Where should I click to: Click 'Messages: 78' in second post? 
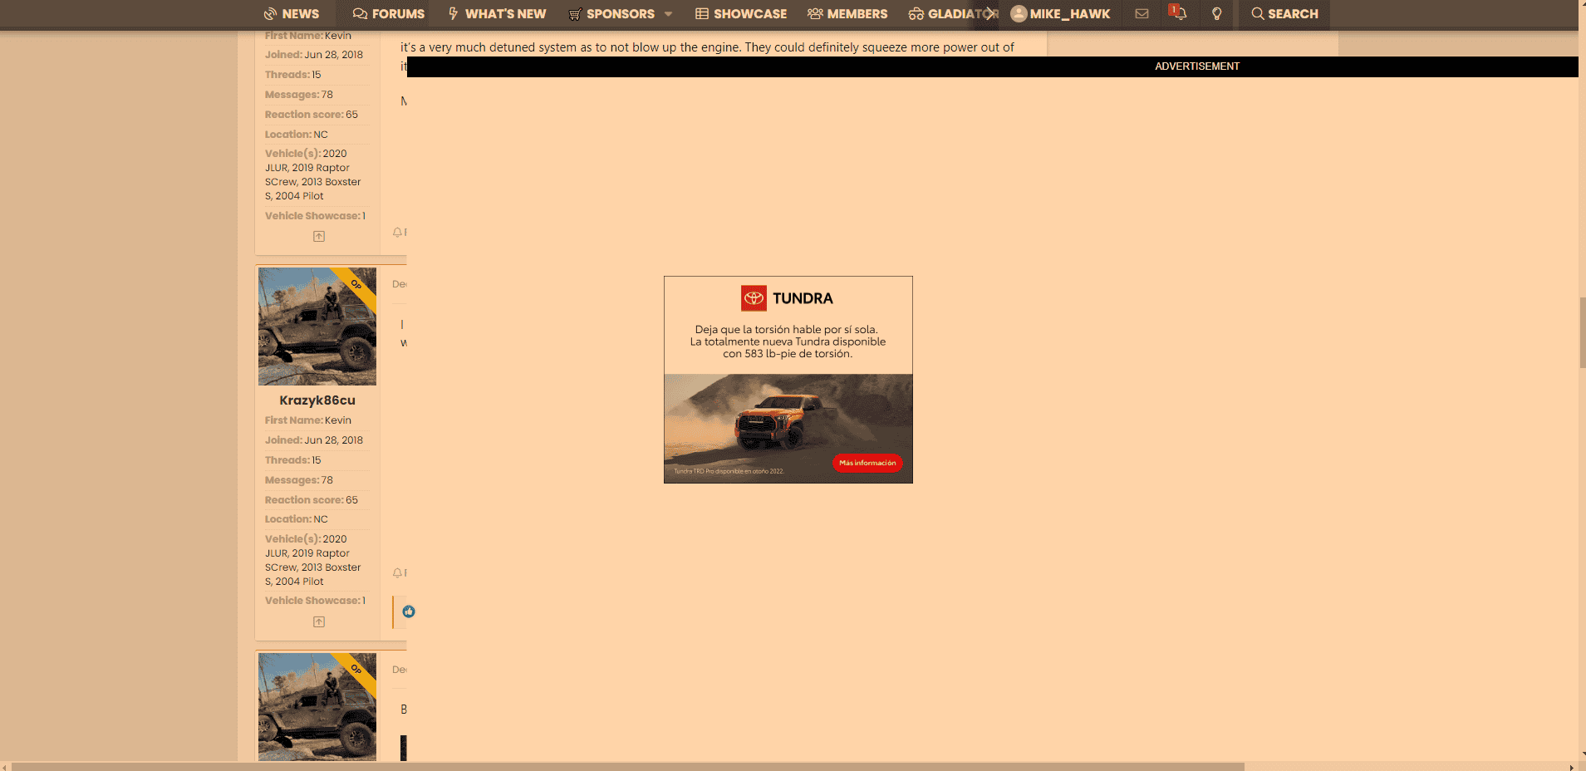(299, 480)
